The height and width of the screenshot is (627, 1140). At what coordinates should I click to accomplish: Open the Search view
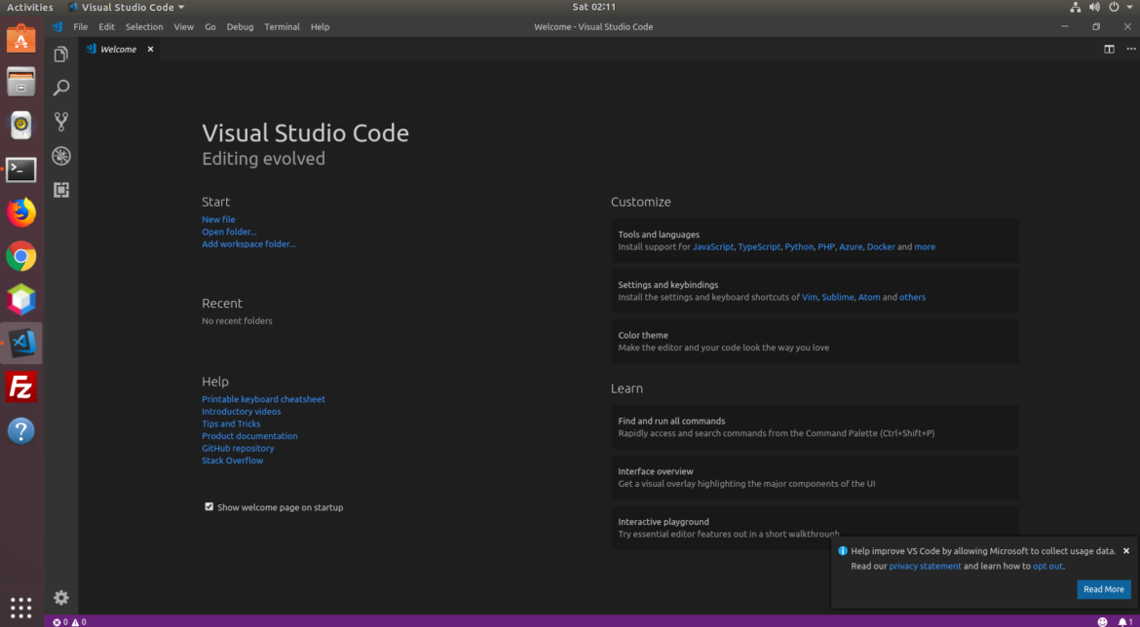60,88
